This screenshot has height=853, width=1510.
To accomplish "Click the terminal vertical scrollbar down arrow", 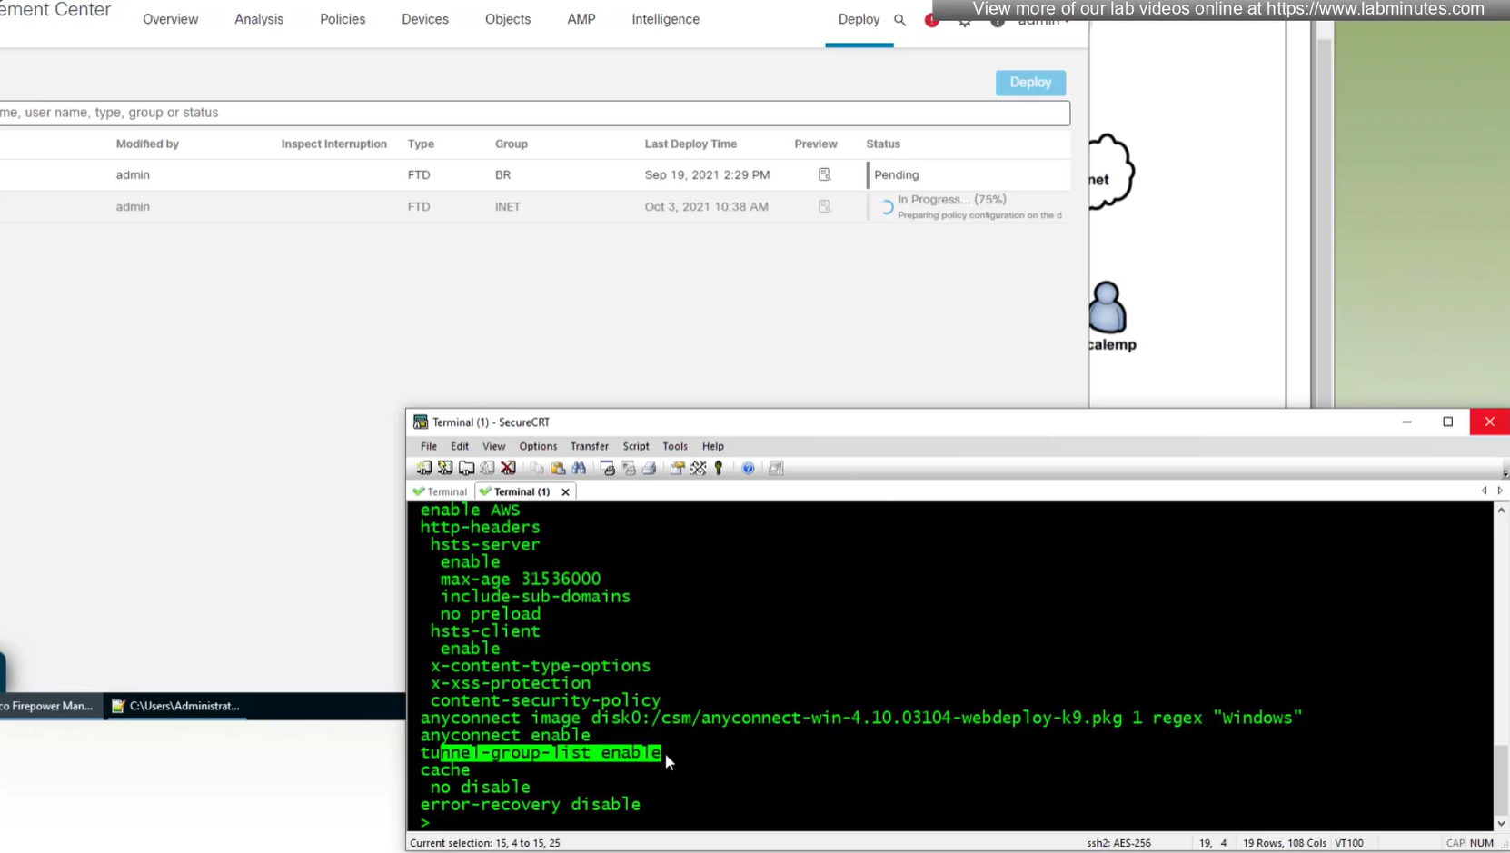I will (1501, 823).
